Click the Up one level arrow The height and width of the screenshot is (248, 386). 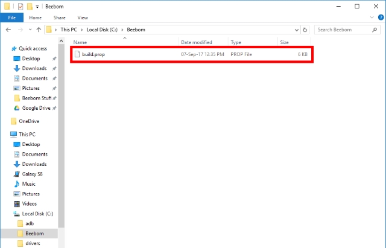click(39, 30)
